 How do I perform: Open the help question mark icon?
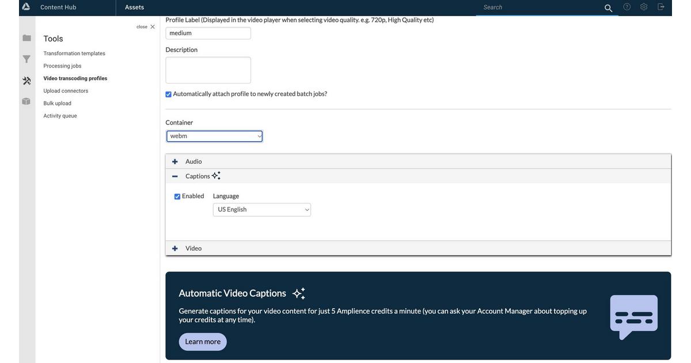pyautogui.click(x=627, y=7)
